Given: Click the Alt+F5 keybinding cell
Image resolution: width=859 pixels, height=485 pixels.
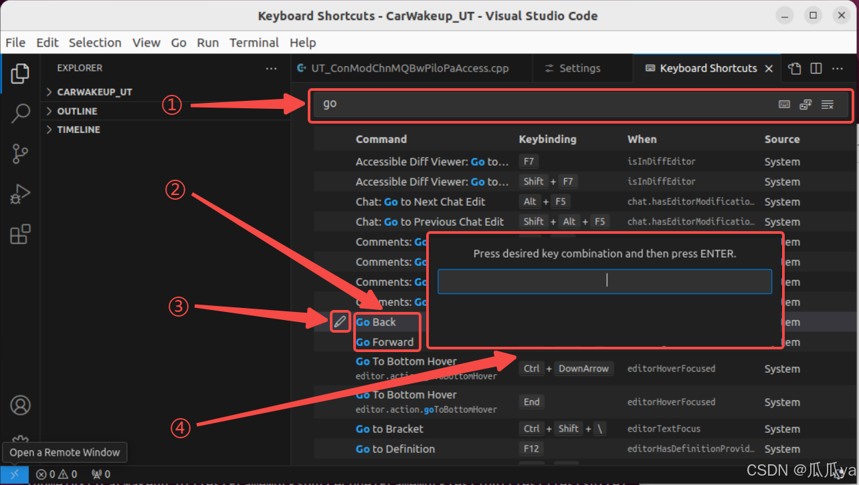Looking at the screenshot, I should (x=545, y=202).
